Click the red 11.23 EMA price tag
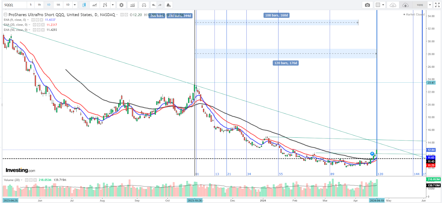This screenshot has height=203, width=442. pyautogui.click(x=431, y=166)
